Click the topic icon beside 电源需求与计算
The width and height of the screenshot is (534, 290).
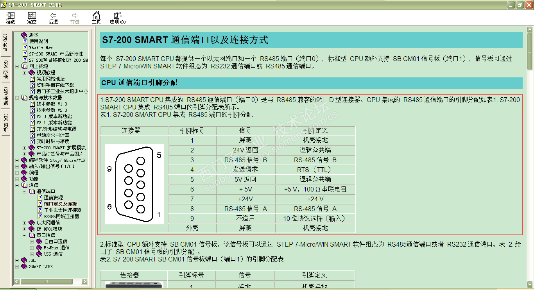coord(33,135)
